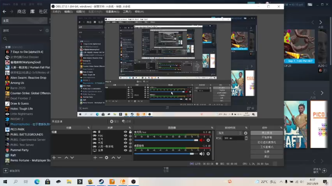Open the 编辑(E) menu in OBS
Screen dimensions: 332x186
point(68,12)
